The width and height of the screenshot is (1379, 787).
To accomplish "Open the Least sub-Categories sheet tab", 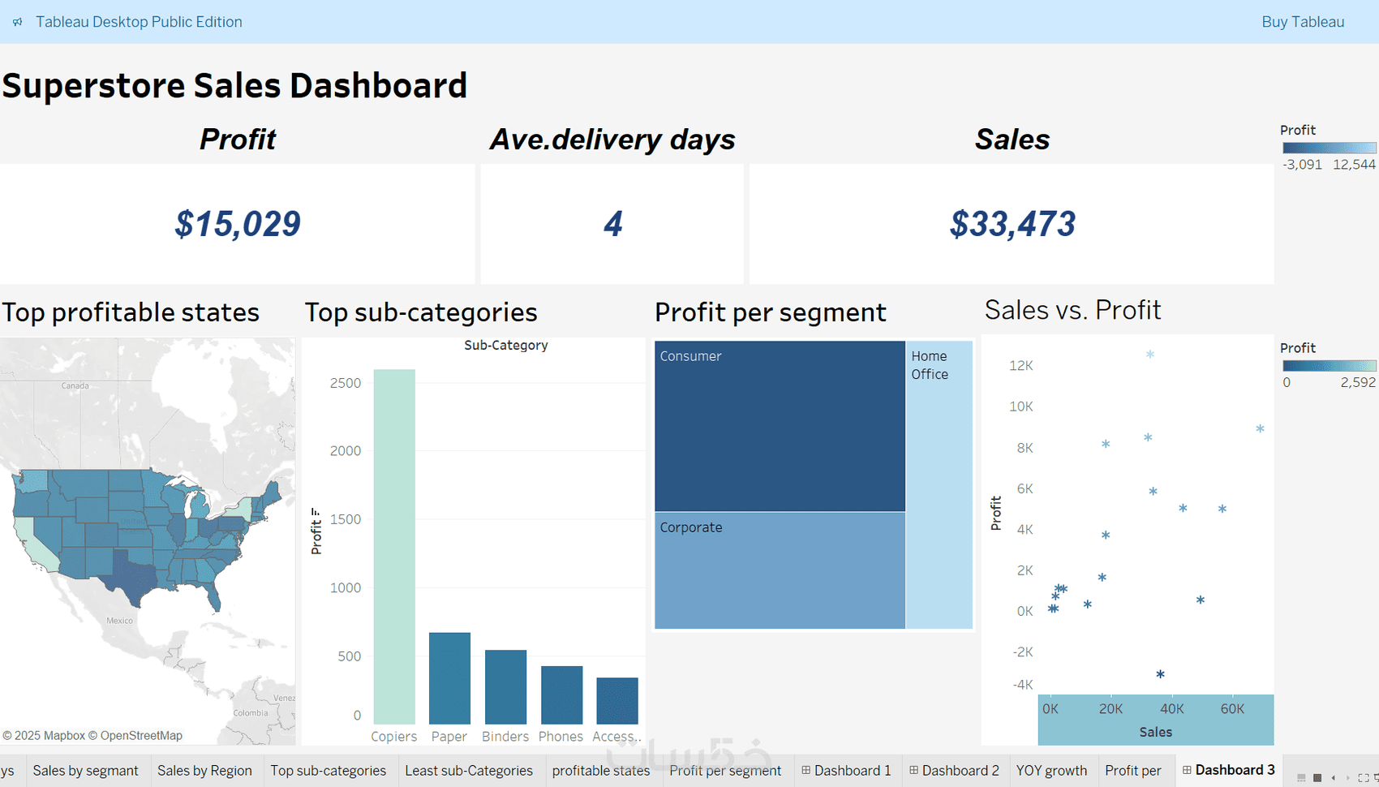I will [x=469, y=771].
